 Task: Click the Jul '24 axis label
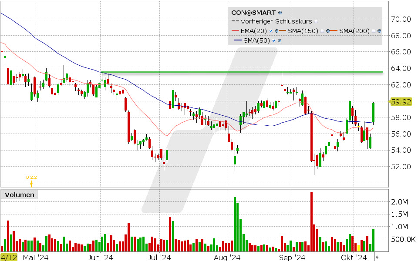(x=159, y=257)
